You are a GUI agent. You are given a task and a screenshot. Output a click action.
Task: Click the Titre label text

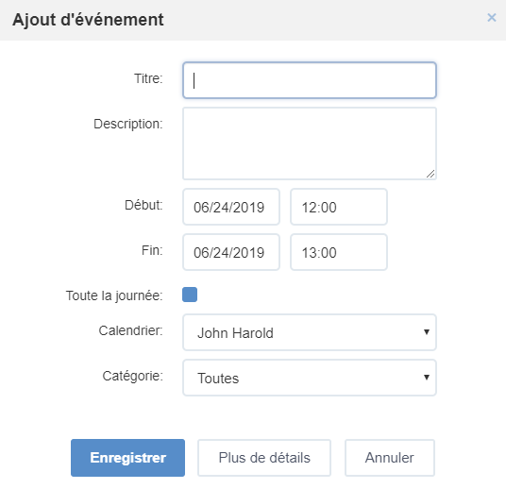tap(148, 78)
